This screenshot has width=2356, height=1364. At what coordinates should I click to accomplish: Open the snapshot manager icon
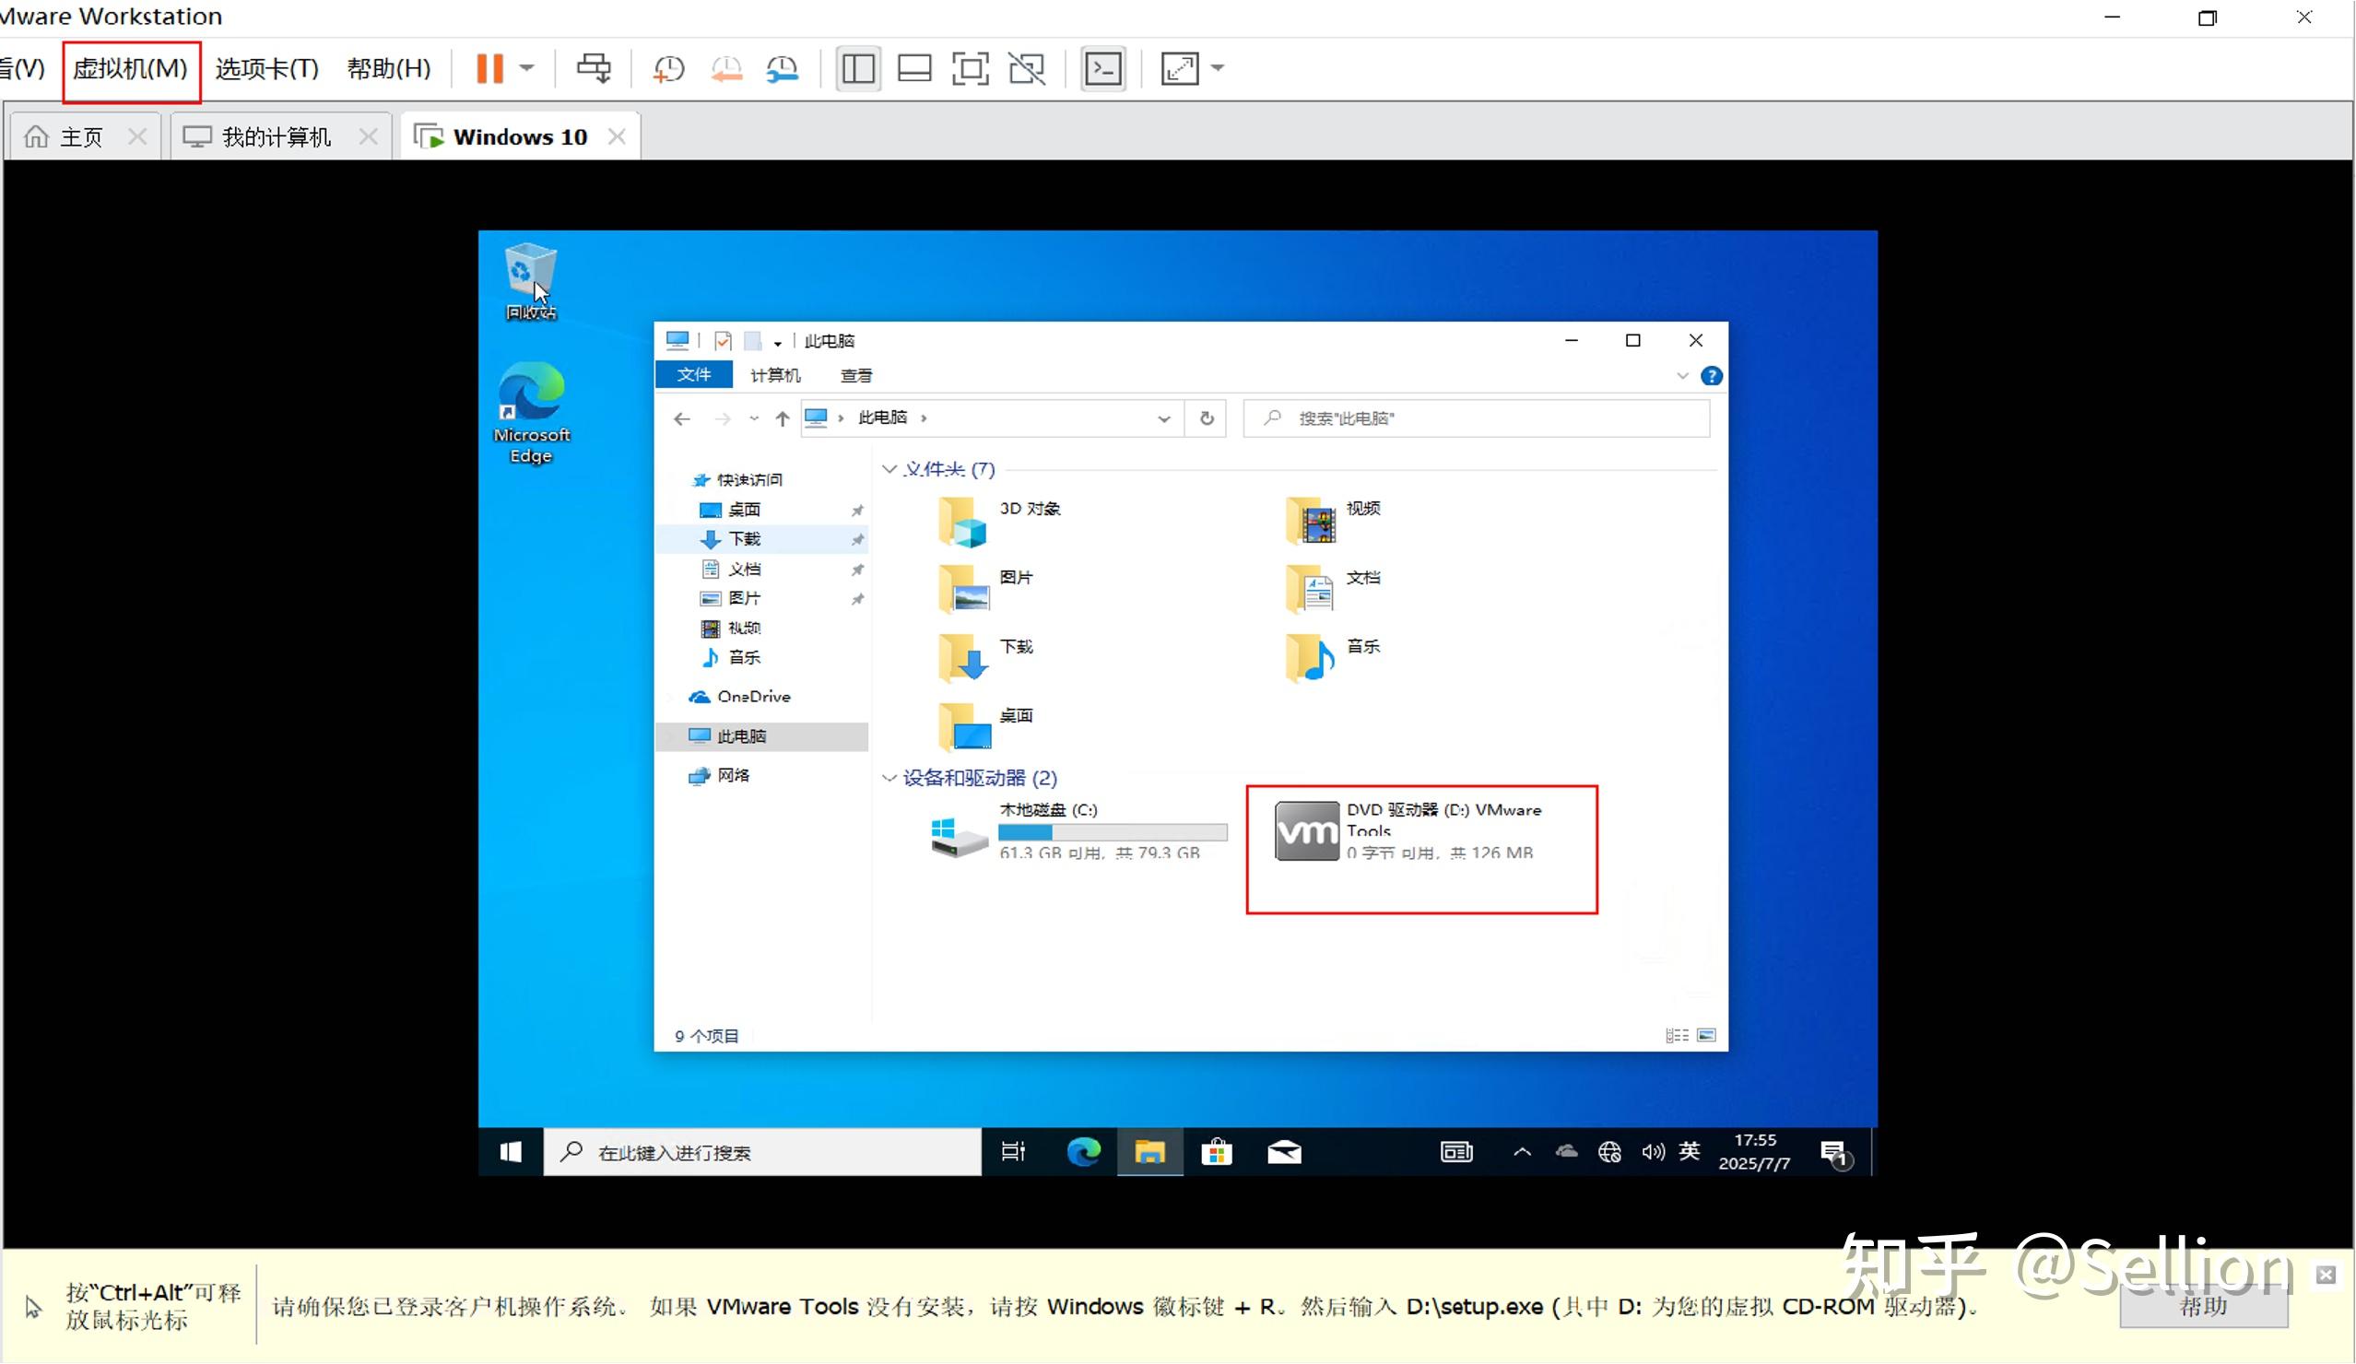point(783,68)
